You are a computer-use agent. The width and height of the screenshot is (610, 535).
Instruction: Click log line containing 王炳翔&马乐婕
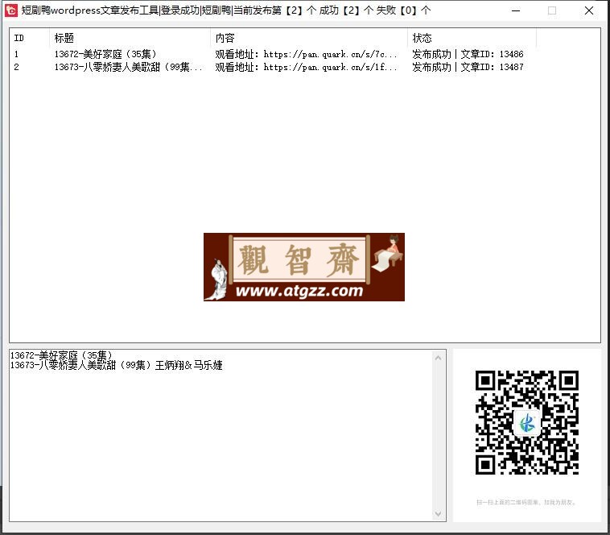click(117, 365)
